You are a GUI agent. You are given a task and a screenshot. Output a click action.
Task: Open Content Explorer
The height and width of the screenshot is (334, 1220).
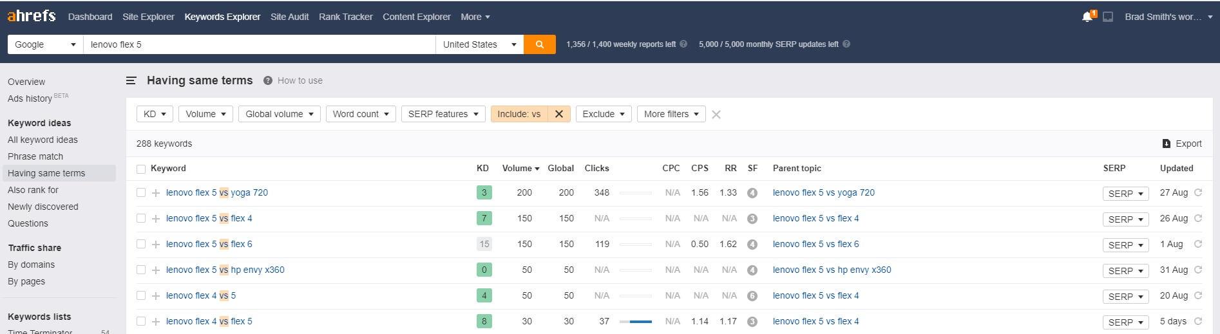416,17
